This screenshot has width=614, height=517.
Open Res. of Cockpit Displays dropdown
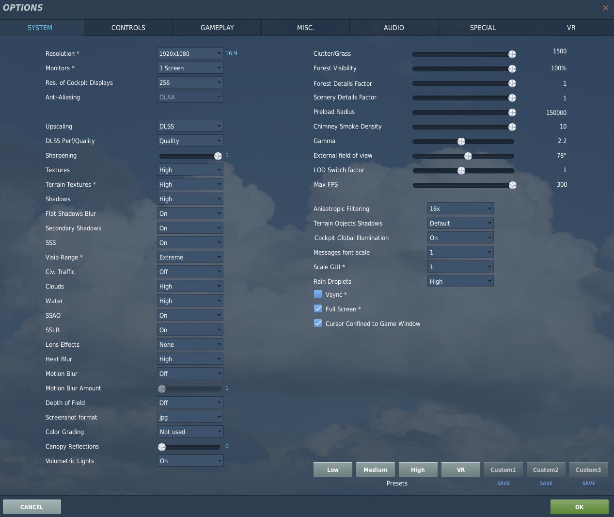190,82
